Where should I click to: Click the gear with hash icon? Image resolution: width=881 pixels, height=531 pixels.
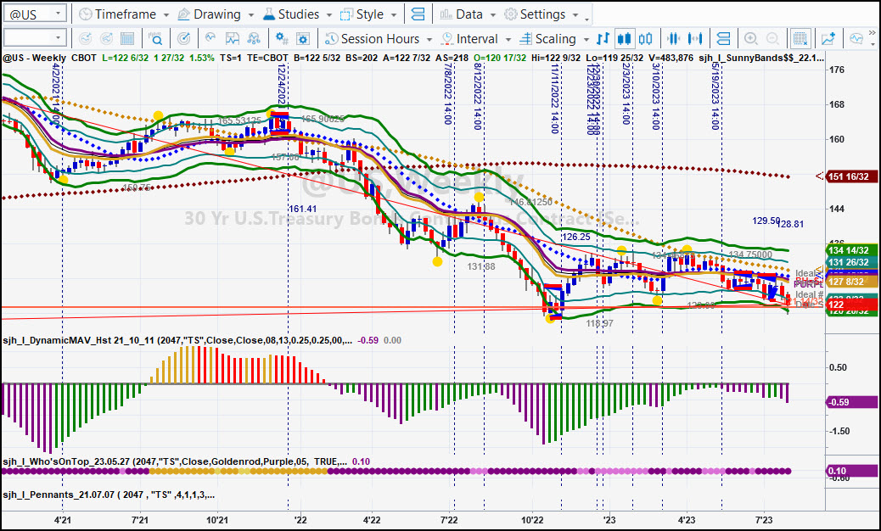tap(282, 39)
